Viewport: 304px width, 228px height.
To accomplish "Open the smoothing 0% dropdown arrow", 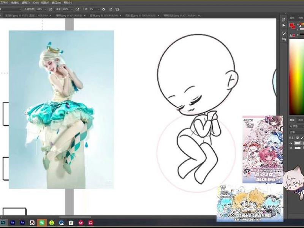I will click(98, 9).
